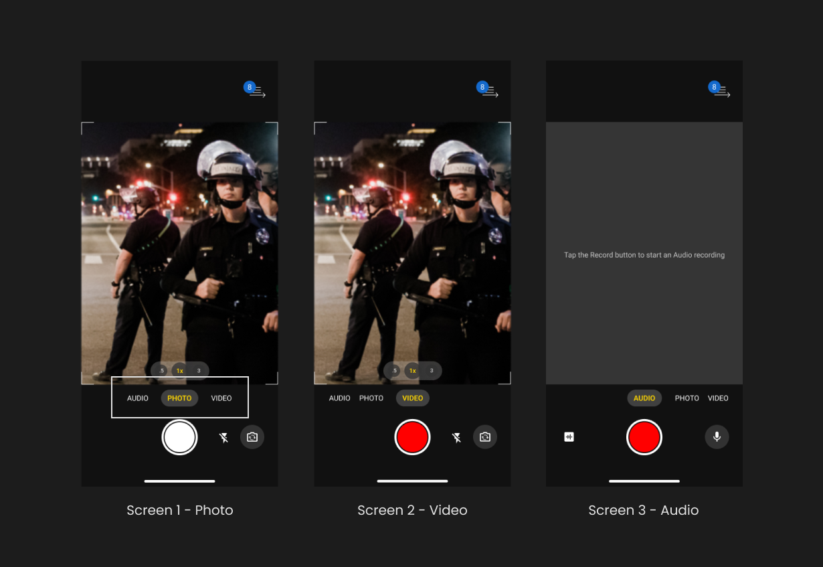Toggle flash icon on the Video screen
This screenshot has height=567, width=823.
[x=456, y=438]
